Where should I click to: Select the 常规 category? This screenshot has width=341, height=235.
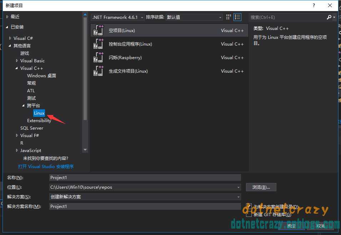(x=31, y=83)
